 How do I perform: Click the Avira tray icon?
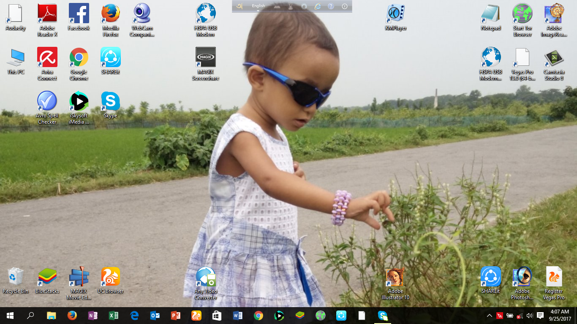click(500, 316)
